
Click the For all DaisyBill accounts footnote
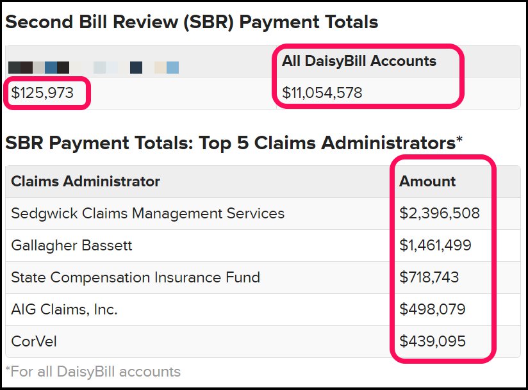point(93,372)
